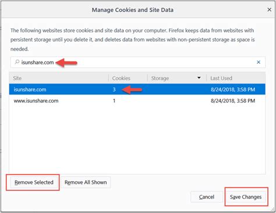The image size is (276, 213).
Task: Close the Manage Cookies dialog
Action: tap(269, 9)
